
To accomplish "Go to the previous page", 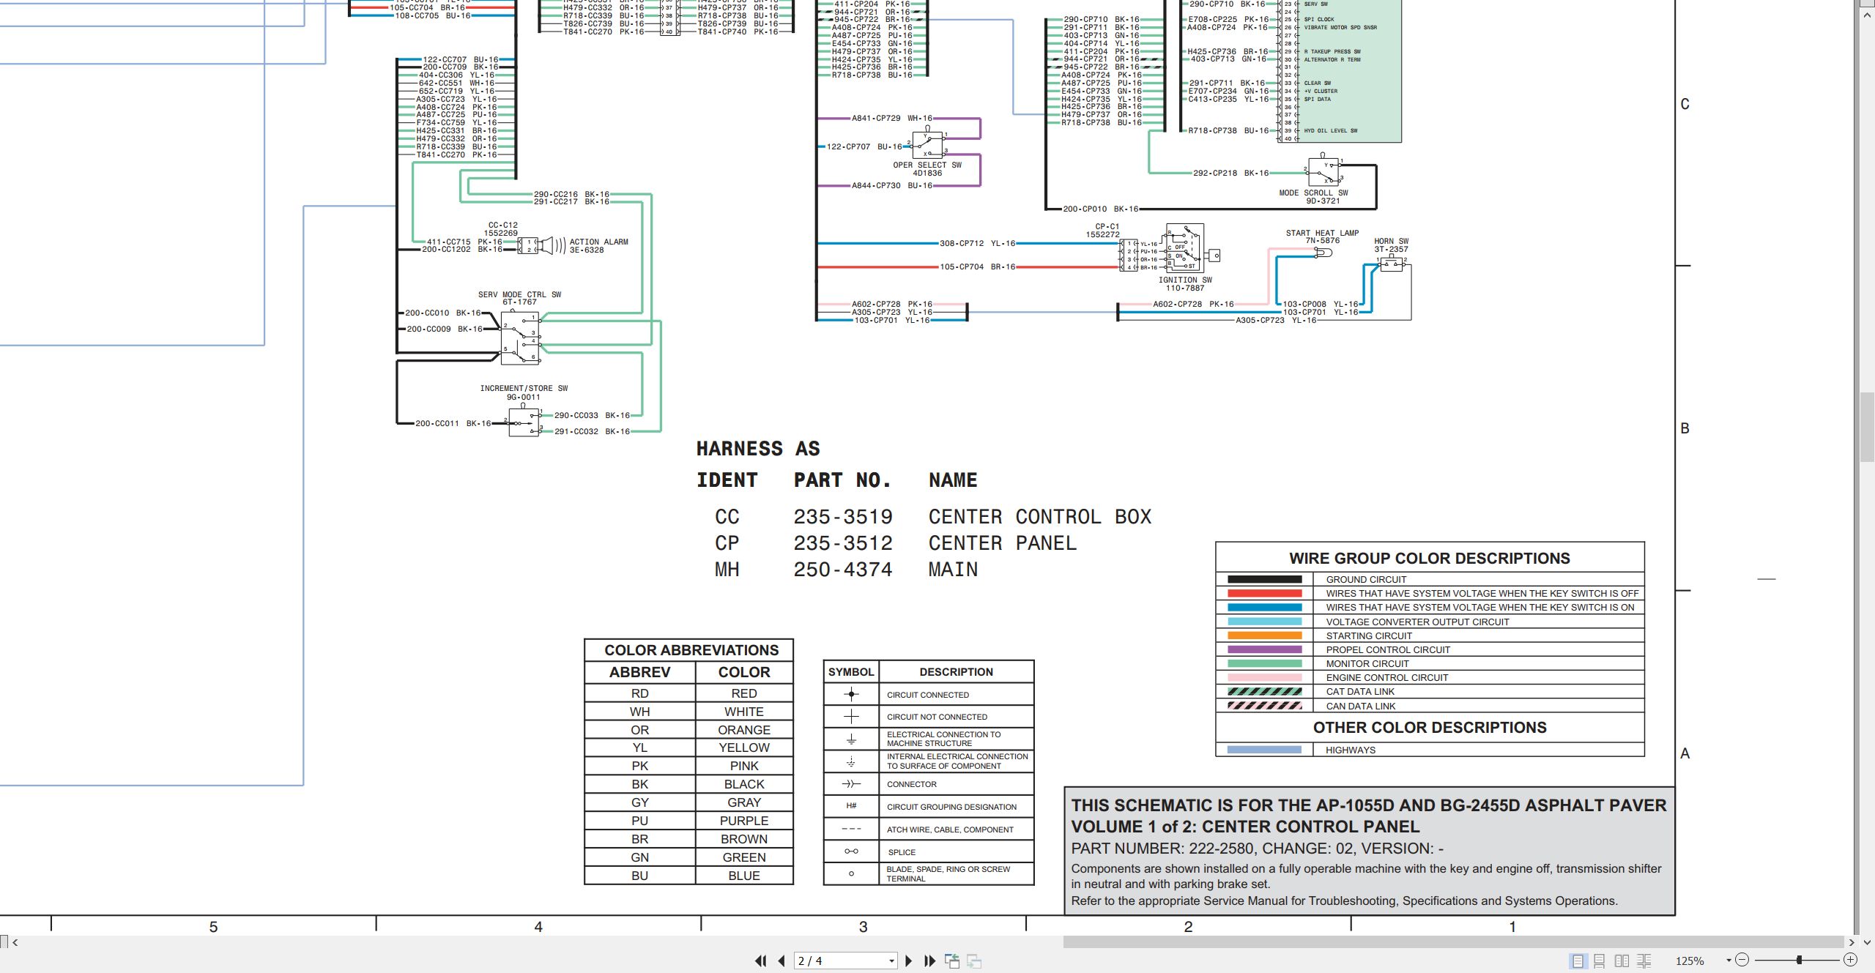I will pyautogui.click(x=781, y=961).
